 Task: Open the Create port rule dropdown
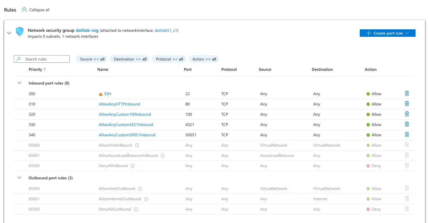coord(387,33)
